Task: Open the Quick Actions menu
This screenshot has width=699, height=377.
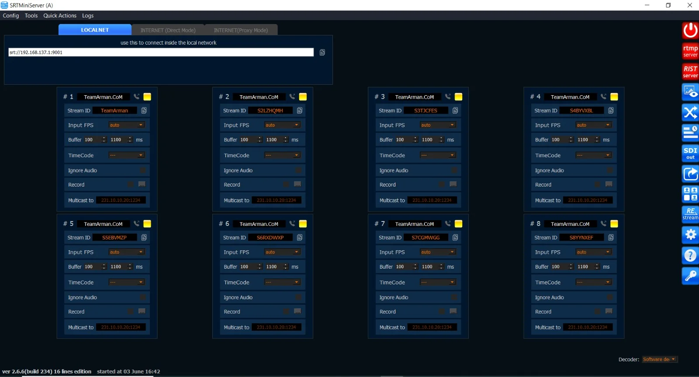Action: click(x=60, y=16)
